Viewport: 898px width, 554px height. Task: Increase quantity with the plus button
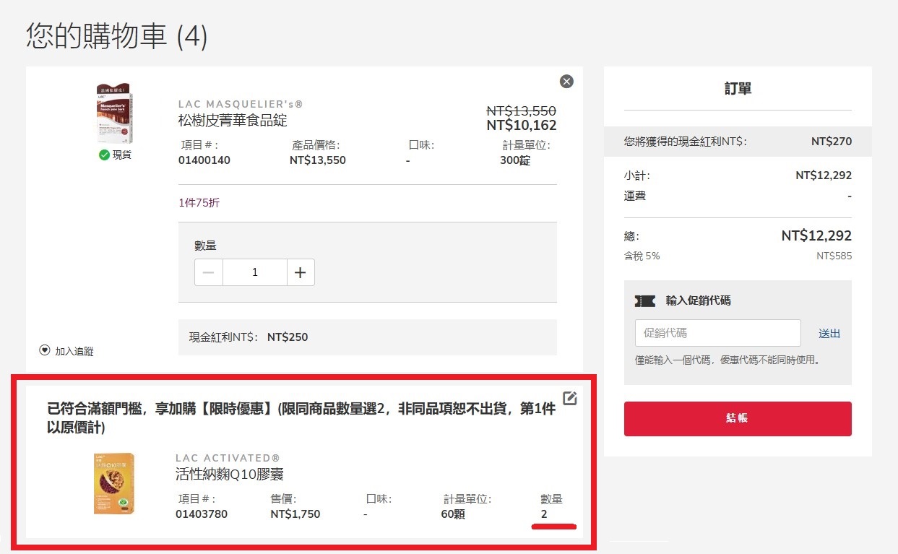301,272
